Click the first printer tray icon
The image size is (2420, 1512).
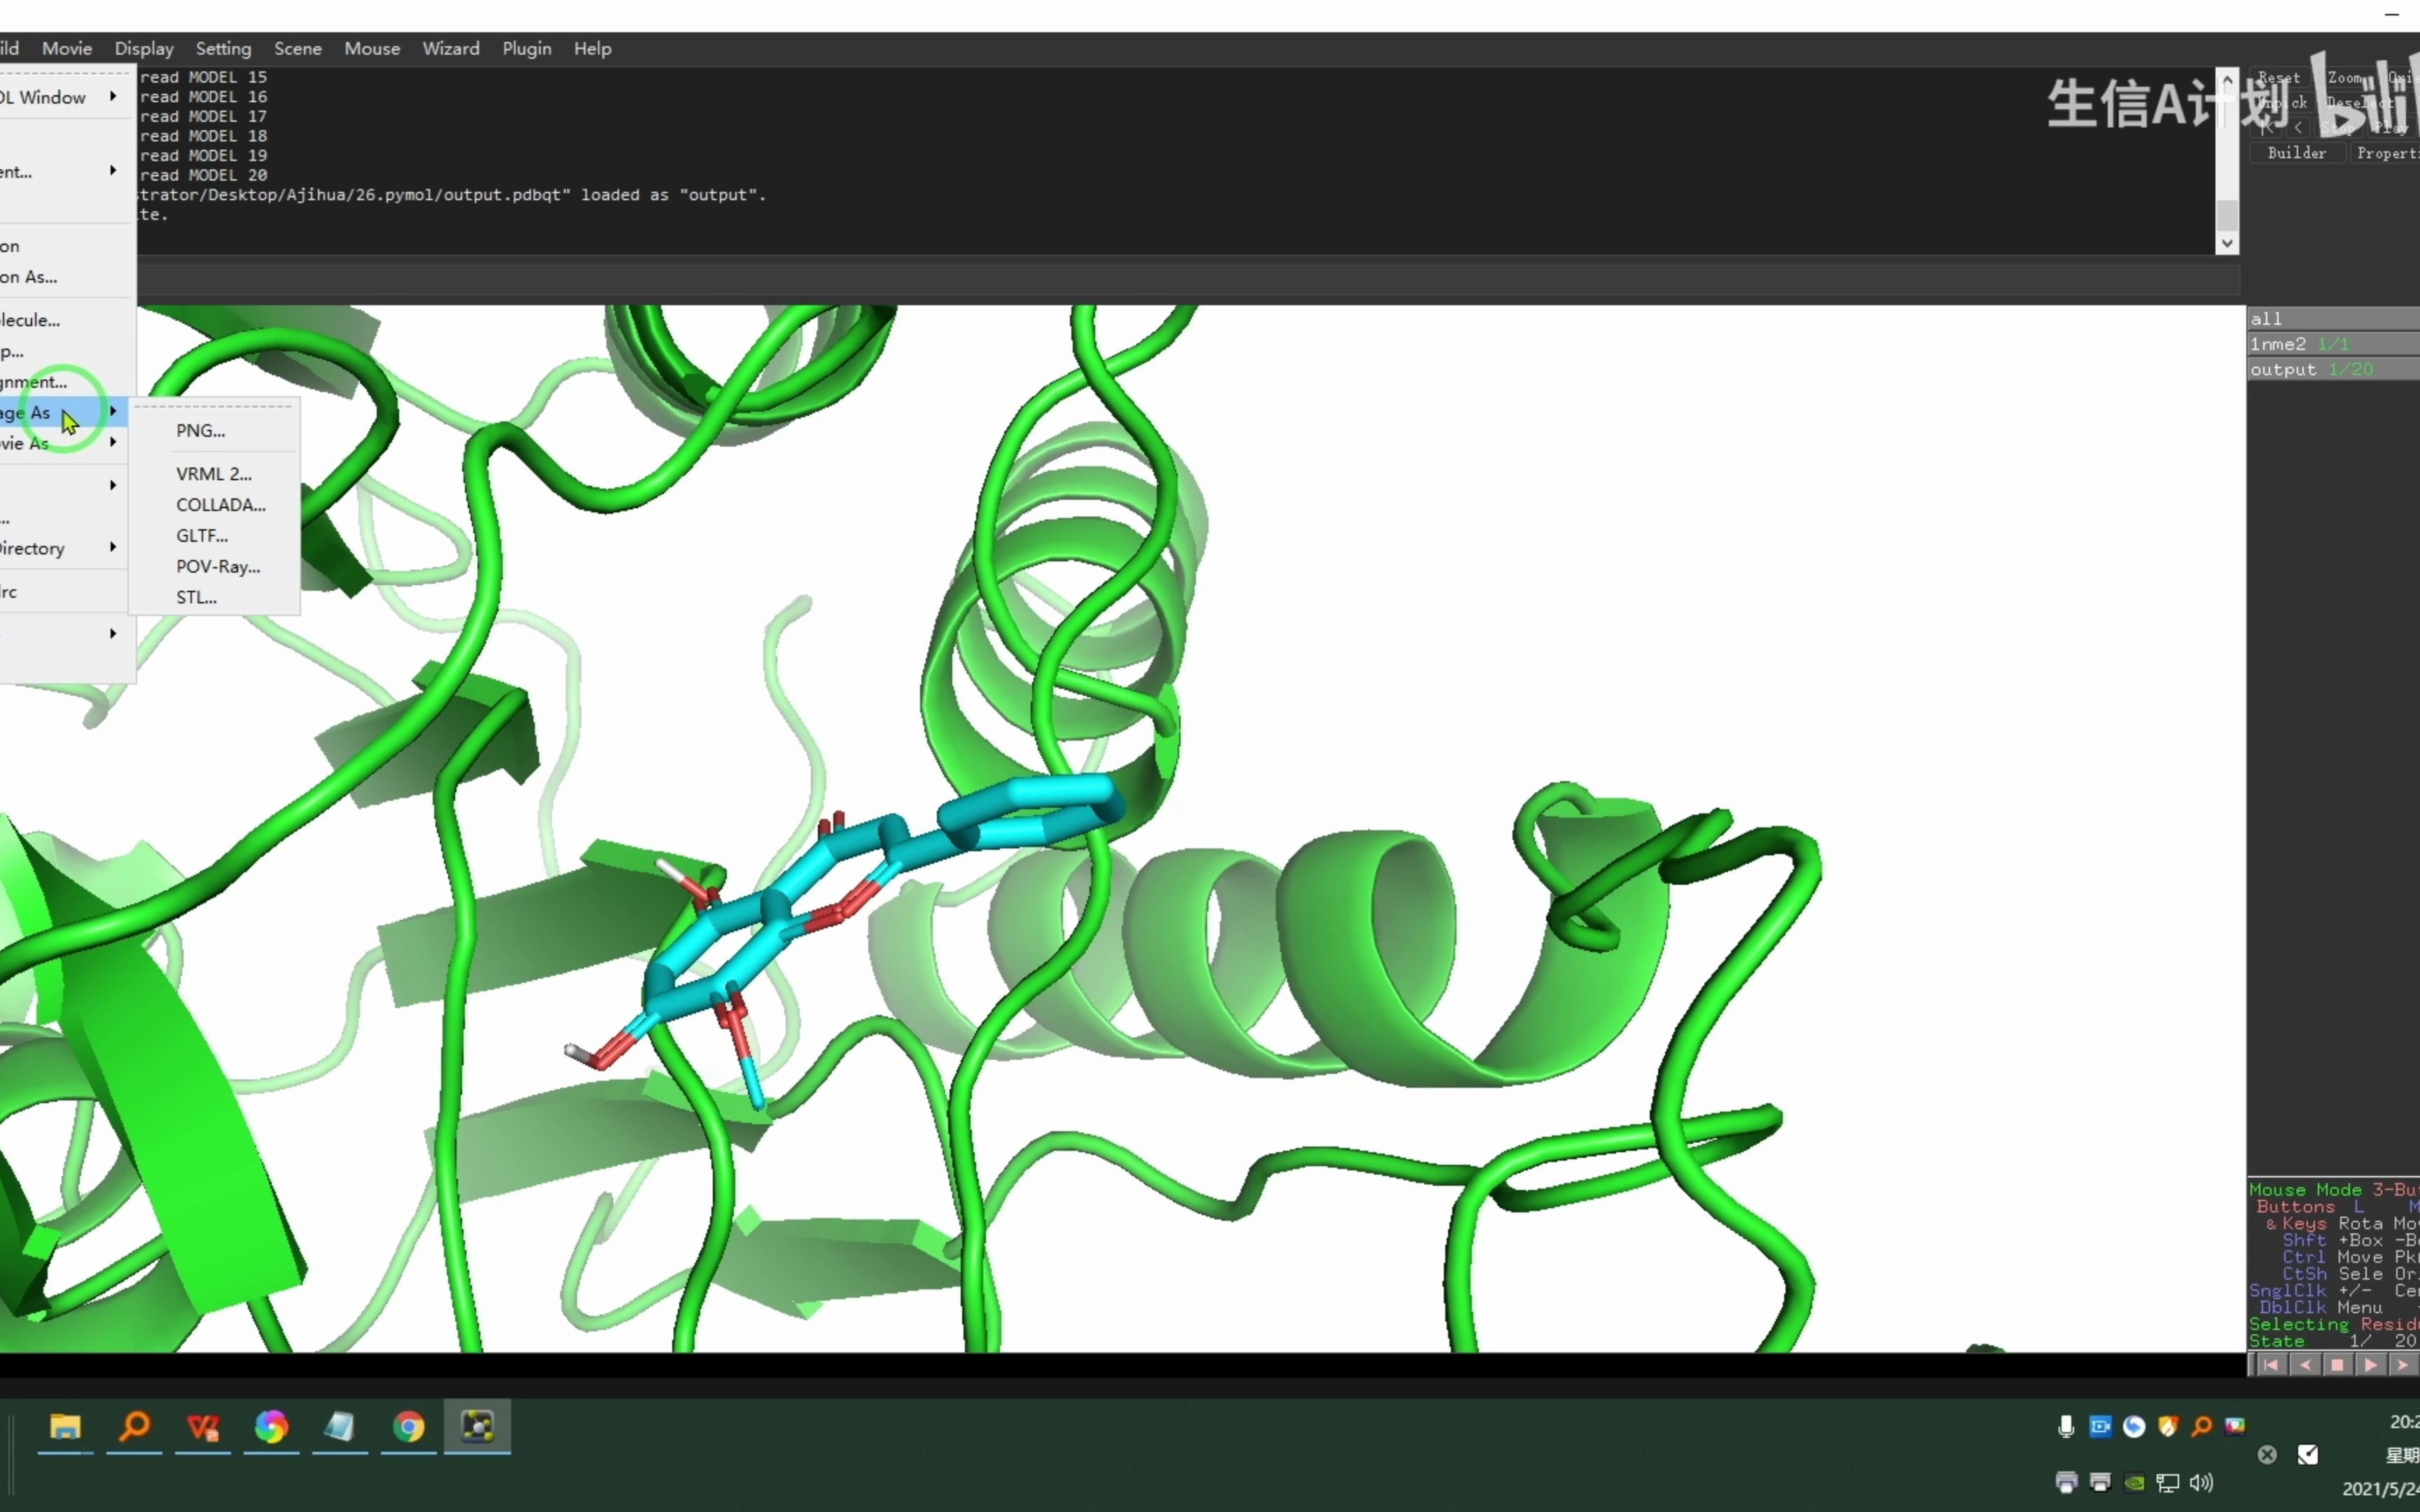(2067, 1482)
